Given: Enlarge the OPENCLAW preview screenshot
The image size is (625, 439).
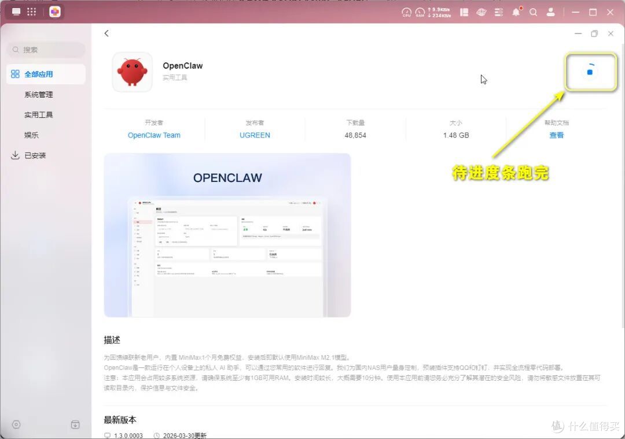Looking at the screenshot, I should pos(227,235).
